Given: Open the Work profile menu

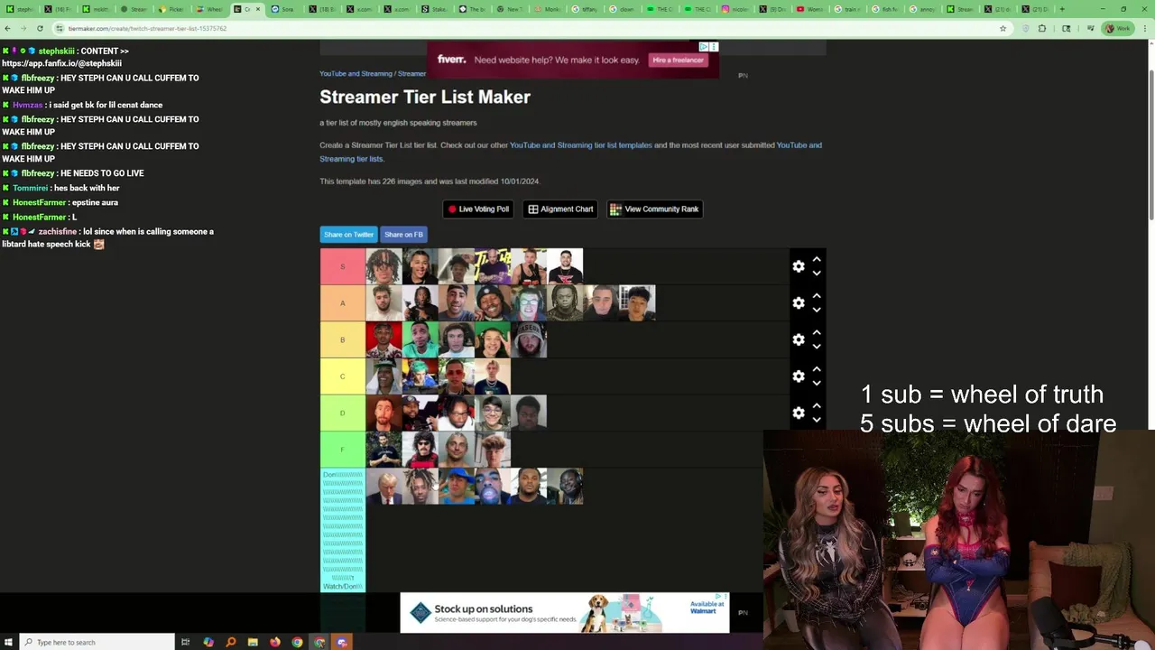Looking at the screenshot, I should coord(1117,28).
